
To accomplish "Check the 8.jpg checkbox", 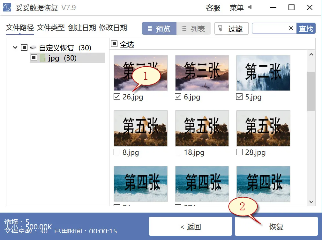I will (117, 152).
